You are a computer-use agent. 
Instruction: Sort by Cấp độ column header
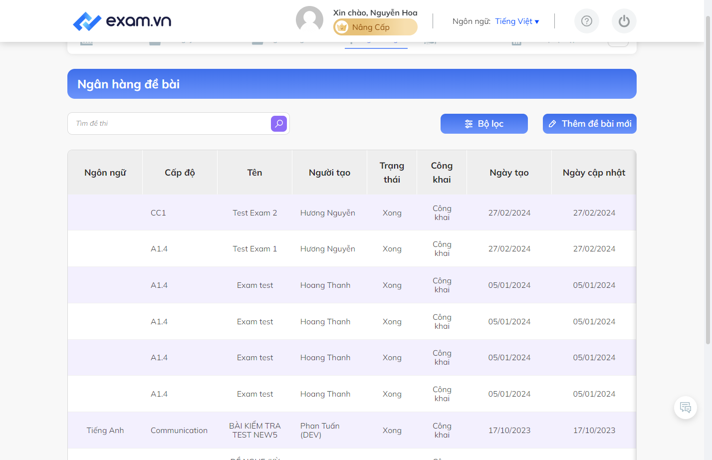(x=180, y=173)
